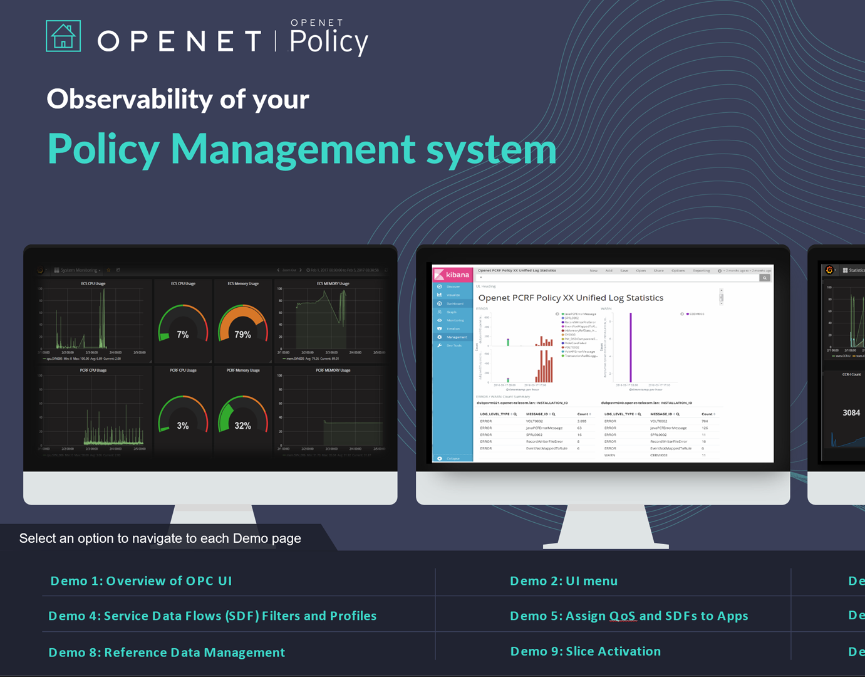This screenshot has height=677, width=865.
Task: Shift Grafana time range forward arrow
Action: [x=301, y=270]
